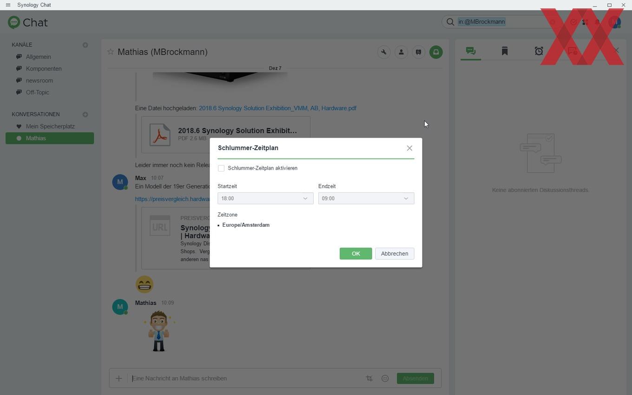632x395 pixels.
Task: Click the search field containing in:@MBrockmann
Action: coord(502,22)
